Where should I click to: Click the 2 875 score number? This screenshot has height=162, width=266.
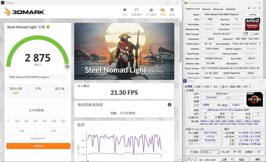(38, 58)
